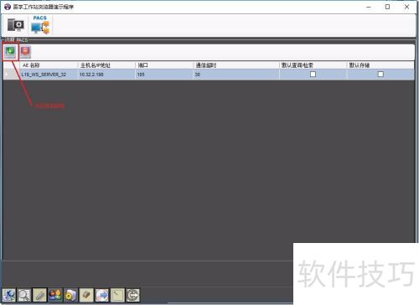The width and height of the screenshot is (419, 305).
Task: Open the two-people users icon
Action: 55,295
